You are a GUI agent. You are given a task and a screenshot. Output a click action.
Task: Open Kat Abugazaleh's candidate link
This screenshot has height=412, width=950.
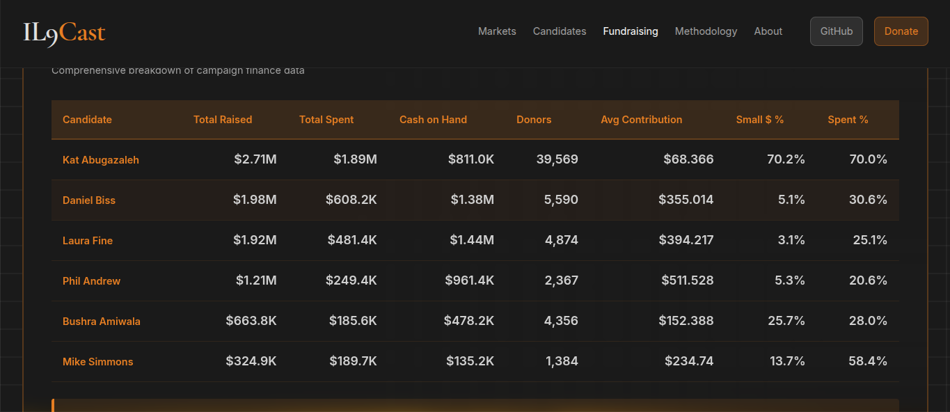[101, 160]
